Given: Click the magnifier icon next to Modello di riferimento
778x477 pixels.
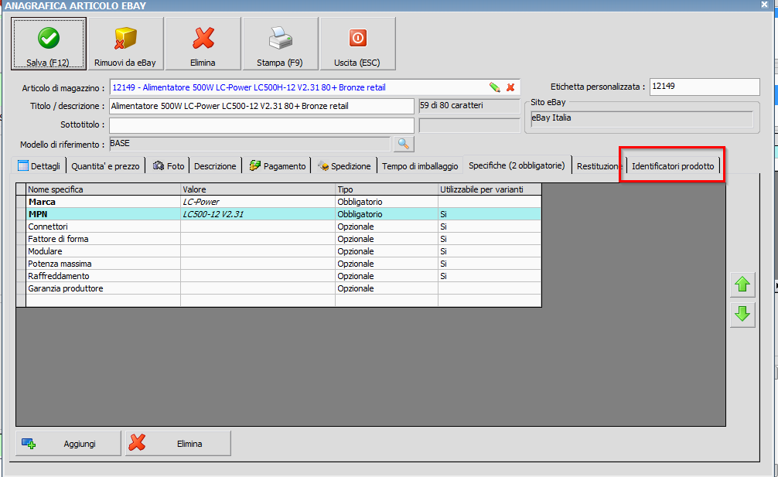Looking at the screenshot, I should click(x=404, y=145).
